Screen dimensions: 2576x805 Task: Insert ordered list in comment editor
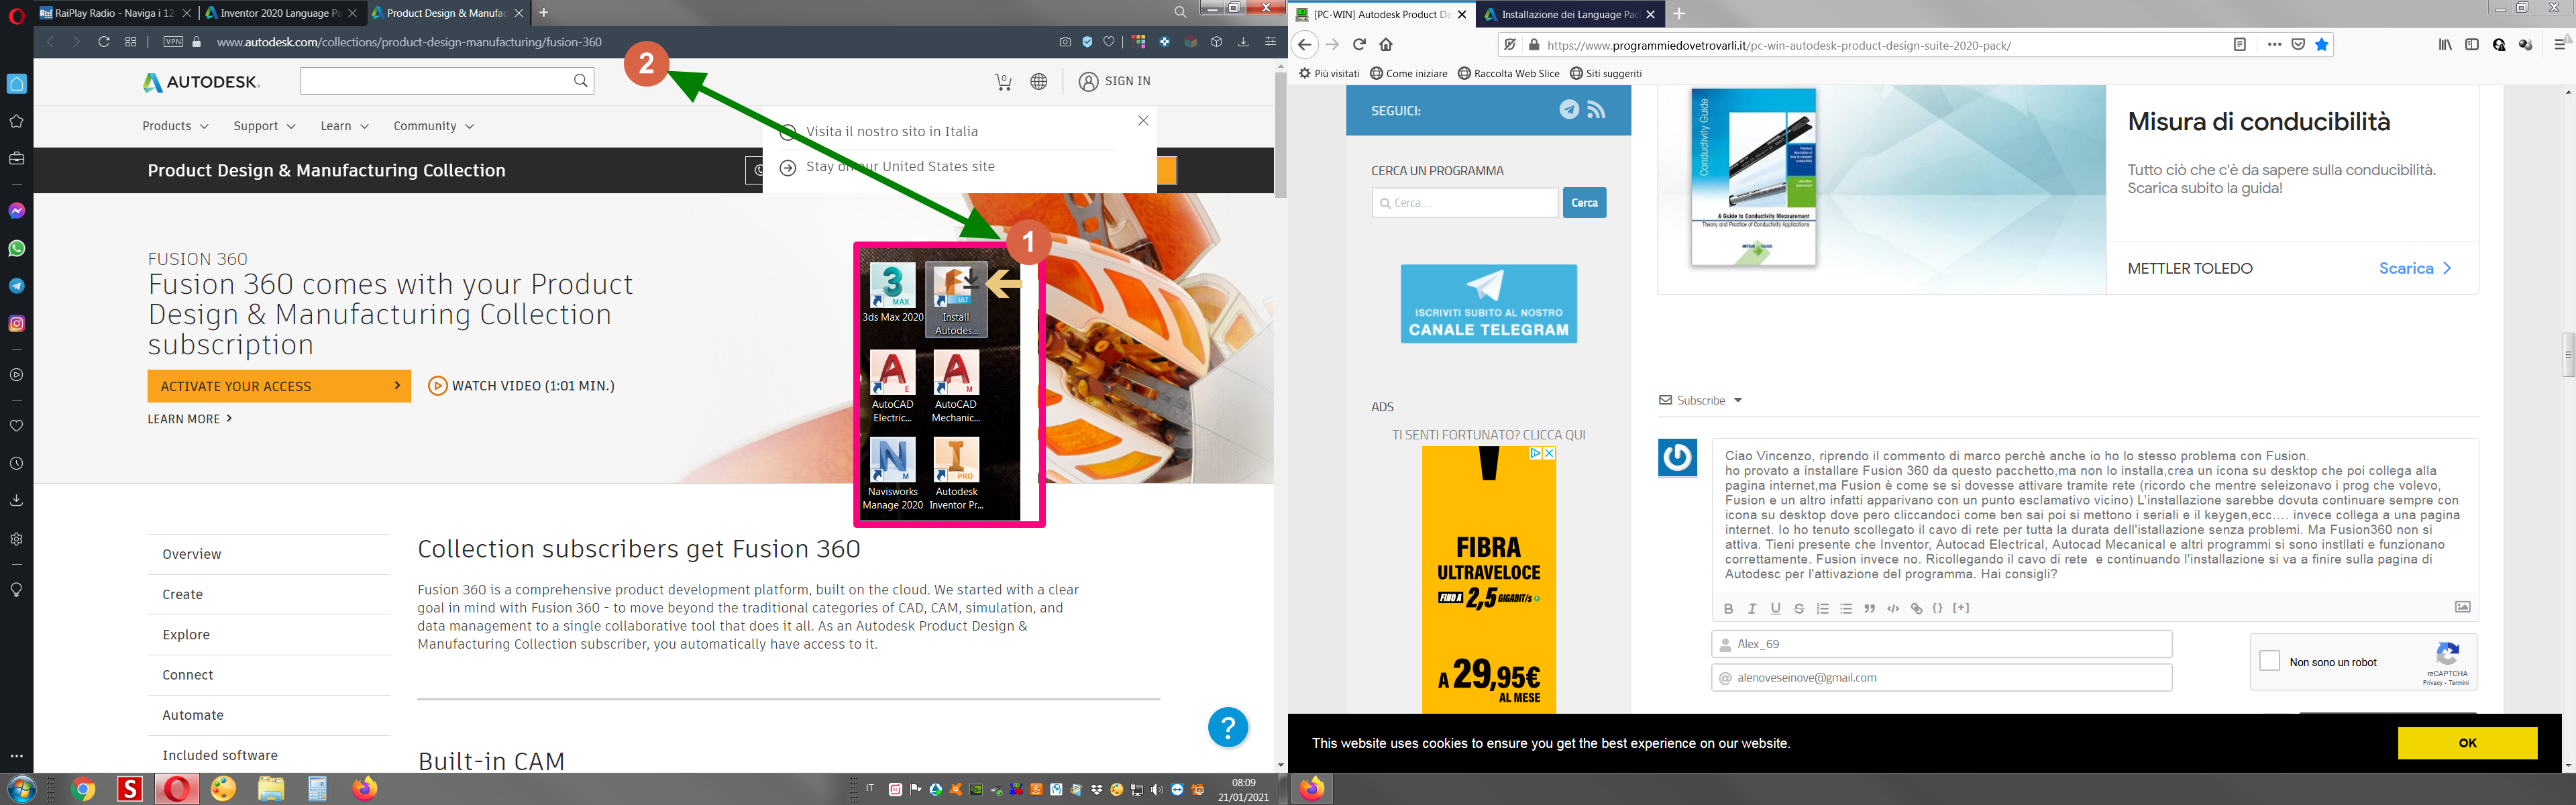click(x=1822, y=609)
